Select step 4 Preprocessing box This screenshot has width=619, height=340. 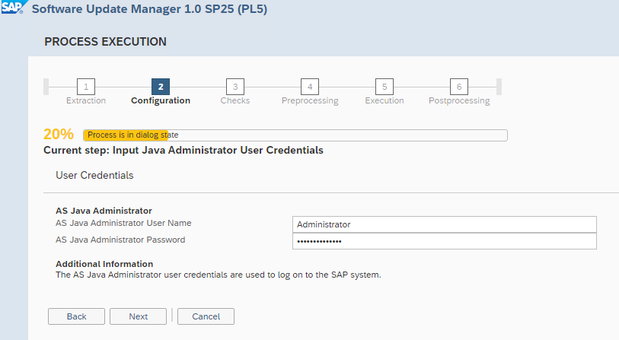[310, 86]
